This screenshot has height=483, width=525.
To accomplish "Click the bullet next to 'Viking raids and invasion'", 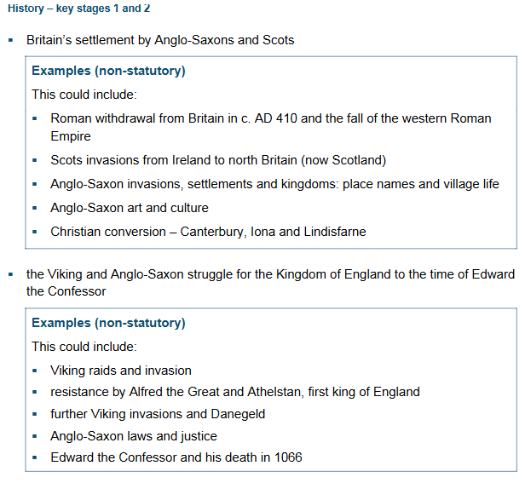I will click(35, 371).
